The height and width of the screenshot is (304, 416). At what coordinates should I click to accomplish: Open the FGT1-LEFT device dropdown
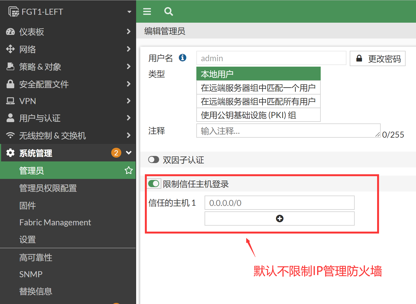tap(129, 12)
